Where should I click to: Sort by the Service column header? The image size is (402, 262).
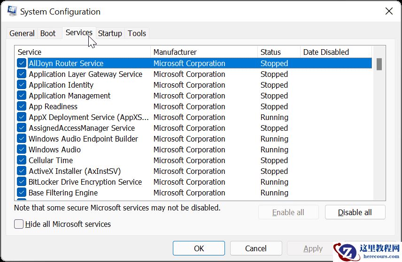pyautogui.click(x=83, y=52)
